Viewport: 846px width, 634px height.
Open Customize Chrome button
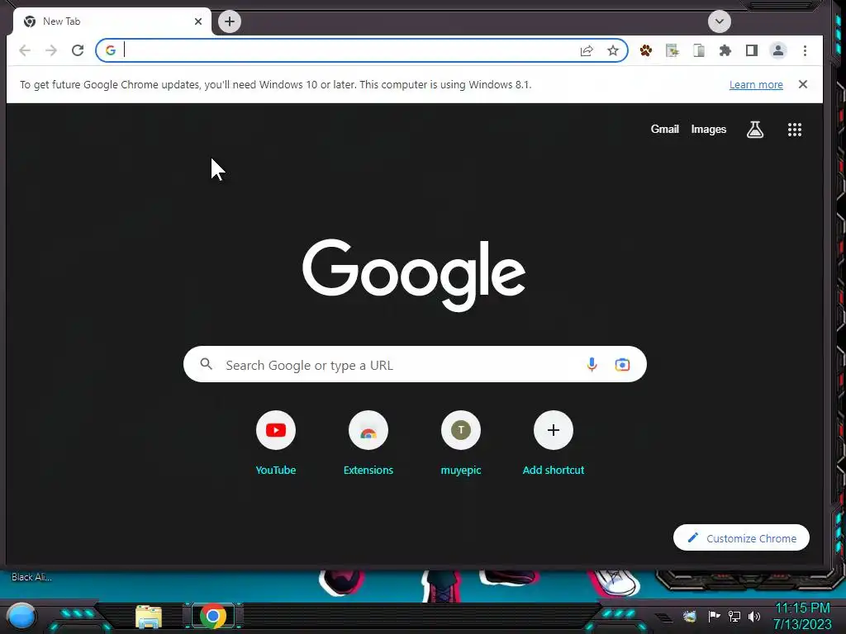point(741,538)
